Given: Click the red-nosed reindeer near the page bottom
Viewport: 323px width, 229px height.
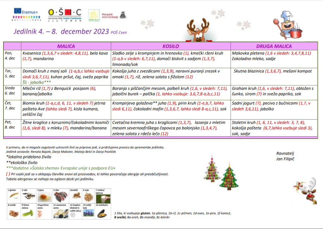Looking at the screenshot, I should (x=306, y=190).
